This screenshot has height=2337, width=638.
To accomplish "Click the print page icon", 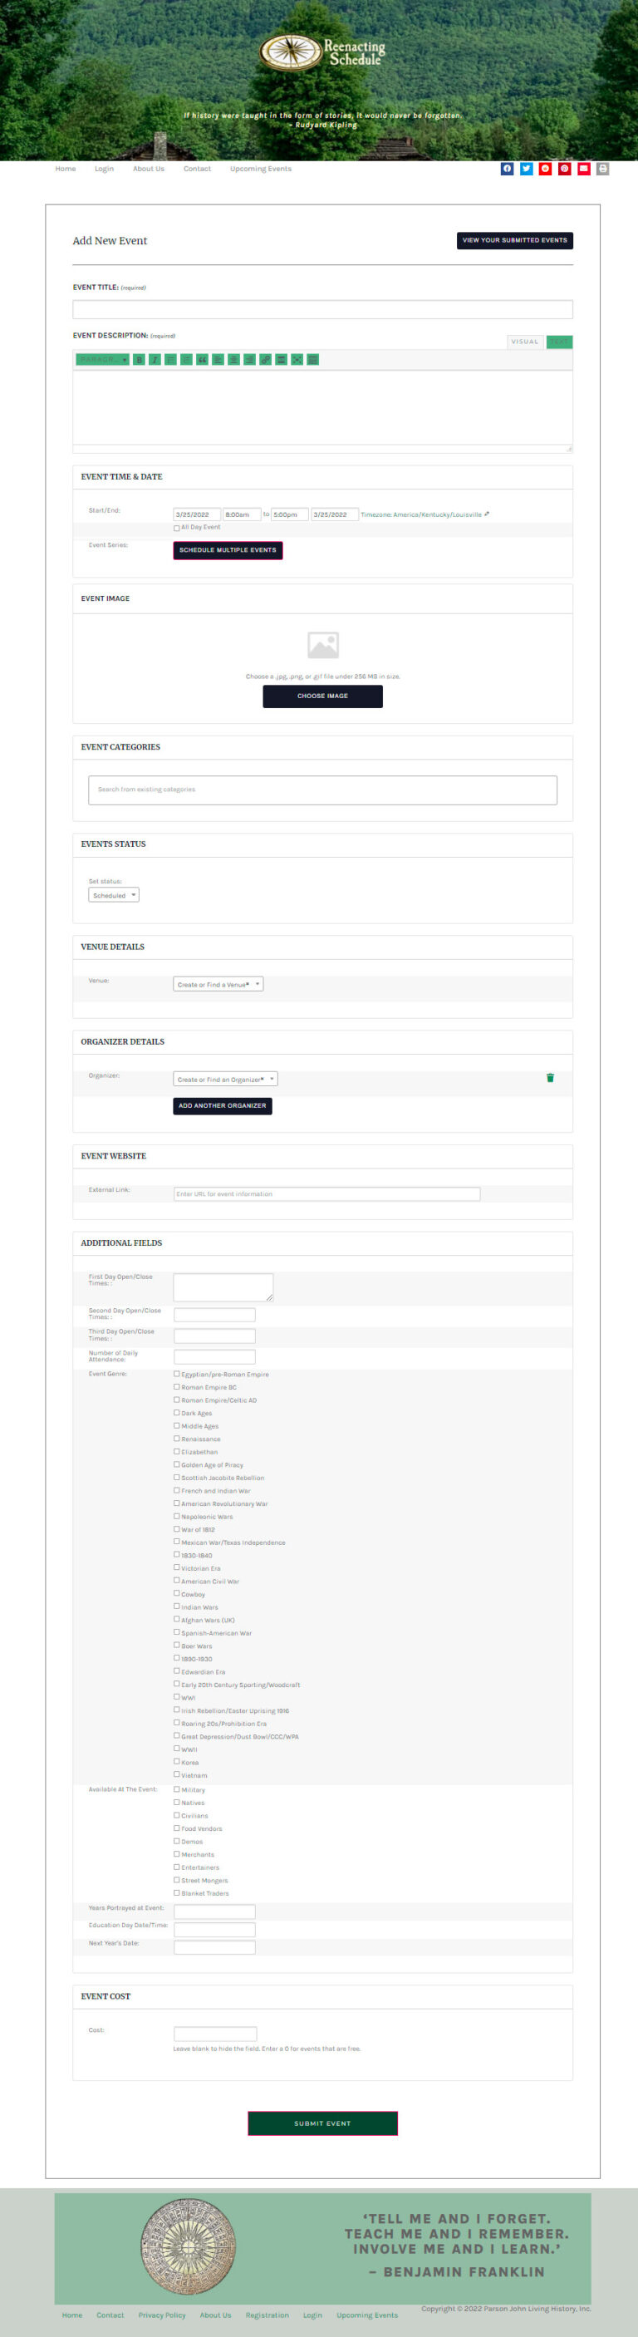I will (602, 169).
